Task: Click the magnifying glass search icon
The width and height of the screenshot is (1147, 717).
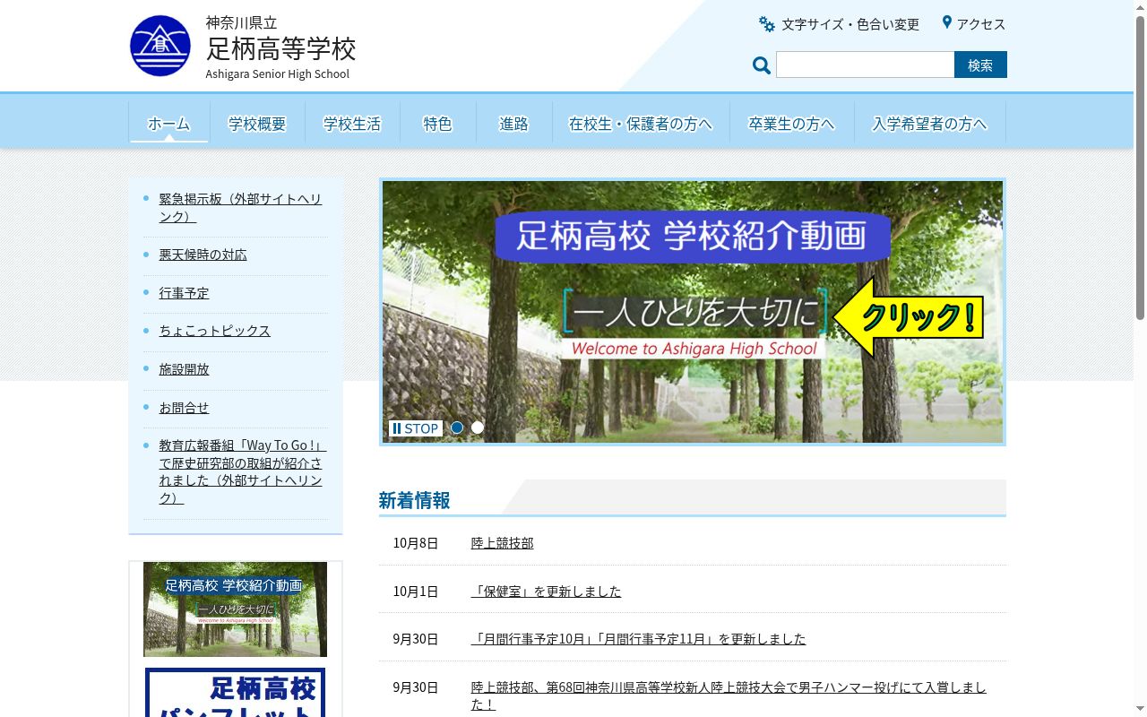Action: coord(762,65)
